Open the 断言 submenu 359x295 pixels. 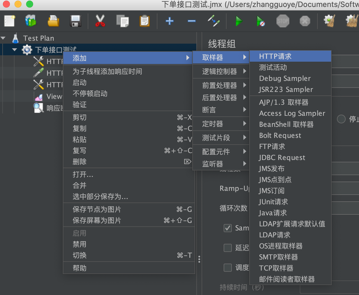pos(221,110)
